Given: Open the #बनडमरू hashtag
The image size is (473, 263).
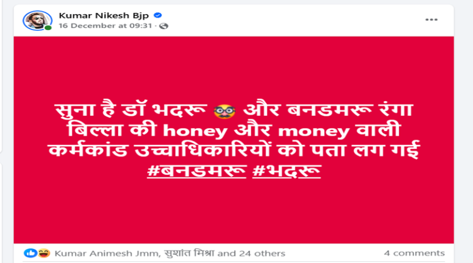Looking at the screenshot, I should click(x=196, y=171).
